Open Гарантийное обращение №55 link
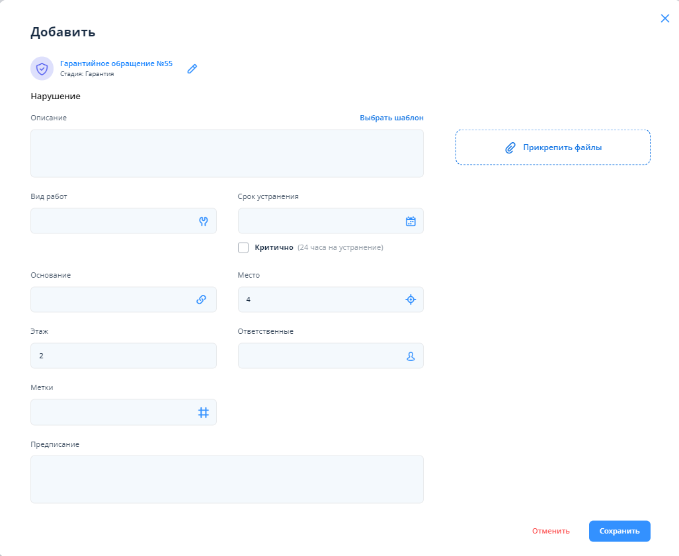This screenshot has width=679, height=556. 116,63
